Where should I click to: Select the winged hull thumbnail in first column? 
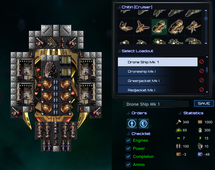pos(125,27)
